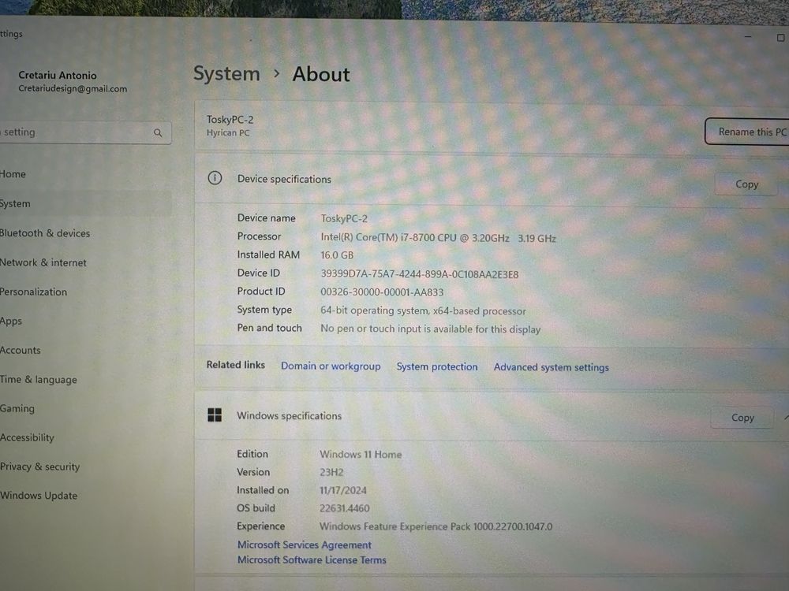Click the Device ID value 39399D7A-75A7-4244-899A-0C108AA2E3E8
This screenshot has width=789, height=591.
click(x=420, y=274)
